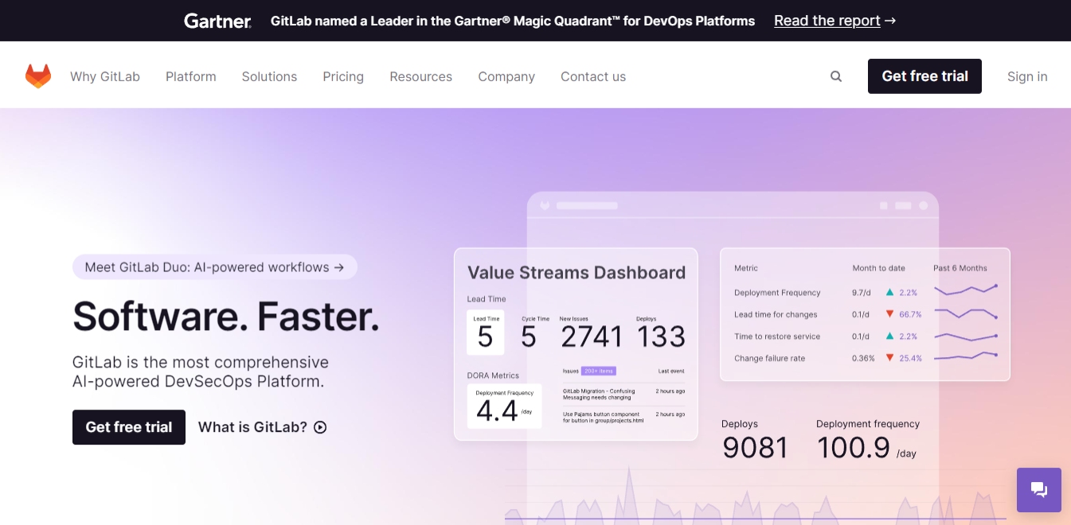Open the Company menu
Image resolution: width=1071 pixels, height=525 pixels.
(x=506, y=76)
